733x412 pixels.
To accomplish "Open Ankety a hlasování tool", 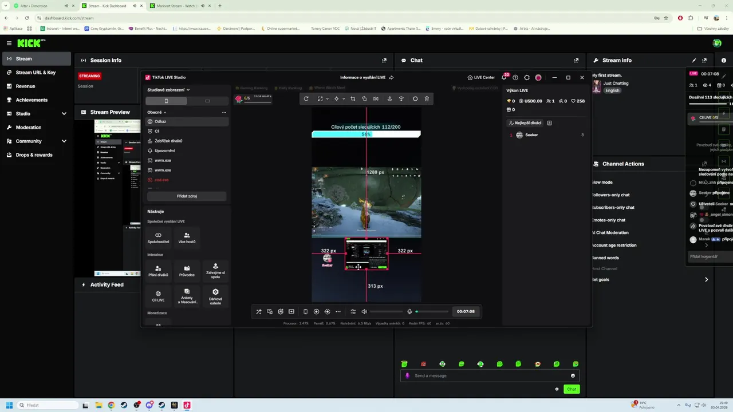I will [187, 296].
